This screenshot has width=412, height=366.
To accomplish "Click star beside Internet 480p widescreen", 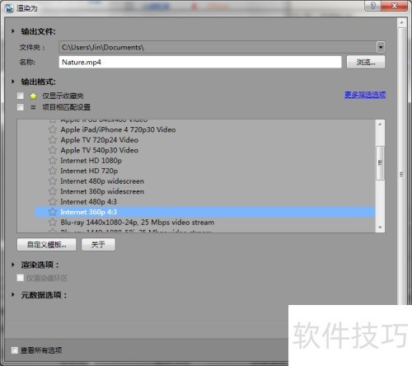I will tap(53, 181).
